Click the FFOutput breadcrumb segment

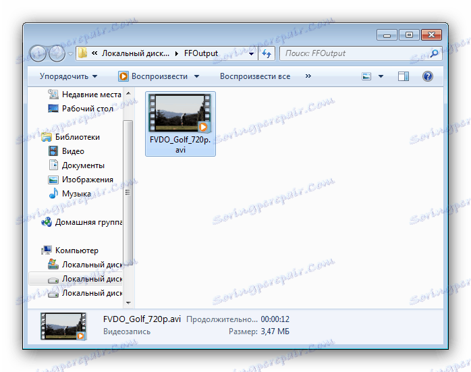(x=200, y=53)
